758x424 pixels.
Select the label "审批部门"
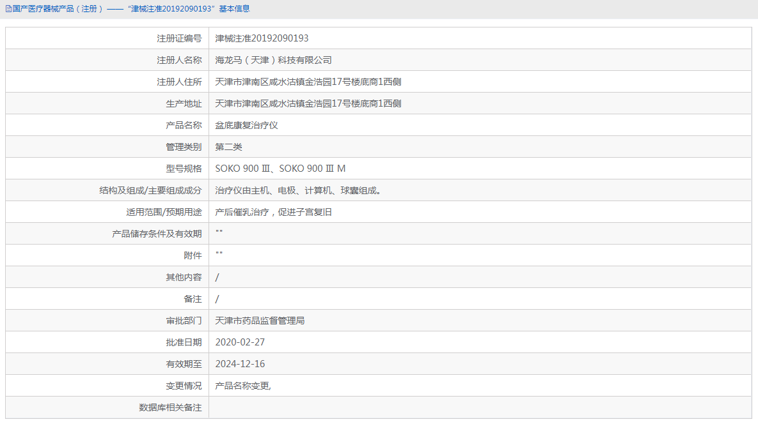[183, 321]
